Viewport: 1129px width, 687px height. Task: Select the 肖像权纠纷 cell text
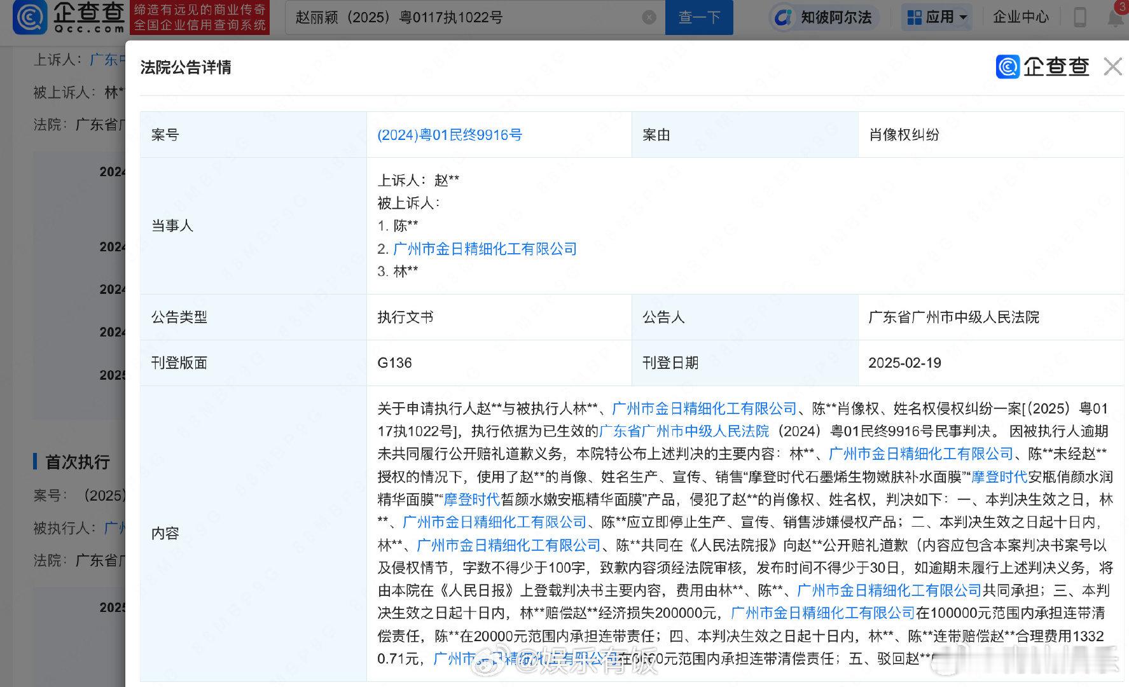point(904,135)
